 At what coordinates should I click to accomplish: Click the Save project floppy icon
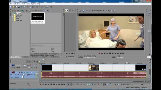[x=16, y=7]
